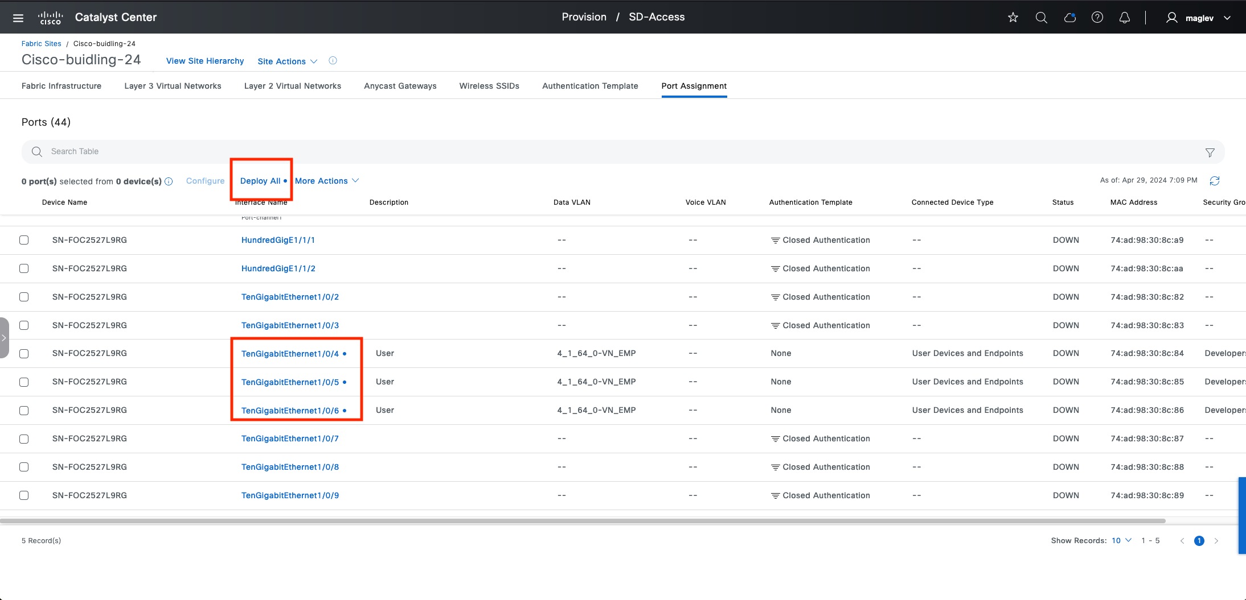
Task: Tick checkbox for TenGigabitEthernet1/0/4 row
Action: pyautogui.click(x=24, y=354)
